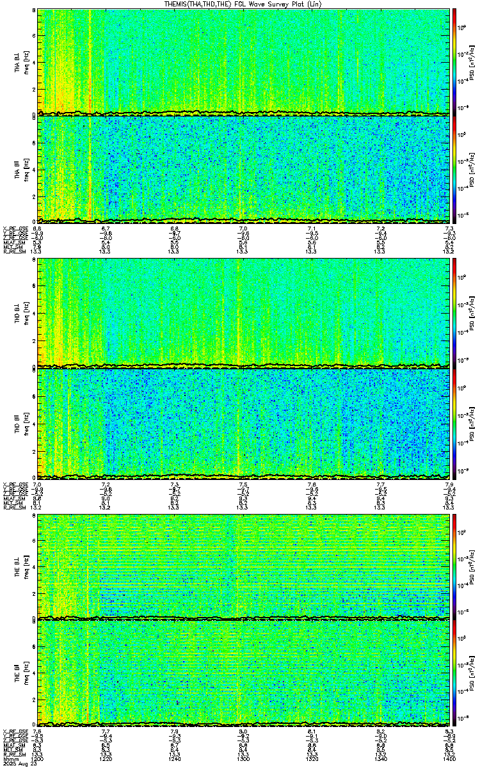This screenshot has height=768, width=480.
Task: Click the PSD color bar beside THE B-parallel
Action: point(454,673)
